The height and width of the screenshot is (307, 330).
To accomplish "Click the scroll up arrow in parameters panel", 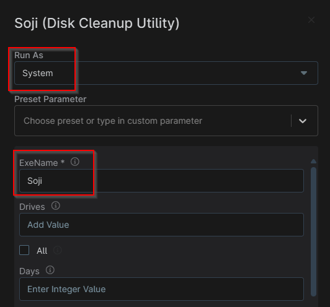I will coord(314,162).
